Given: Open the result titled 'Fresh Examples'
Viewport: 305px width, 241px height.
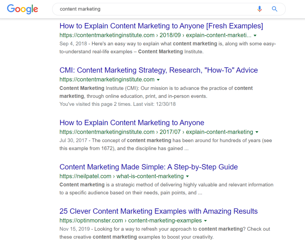Looking at the screenshot, I should 161,26.
